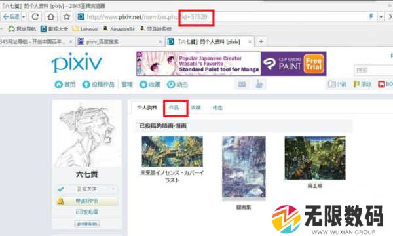Viewport: 393px width, 236px height.
Task: Select the 收藏 tab in profile
Action: [x=196, y=108]
